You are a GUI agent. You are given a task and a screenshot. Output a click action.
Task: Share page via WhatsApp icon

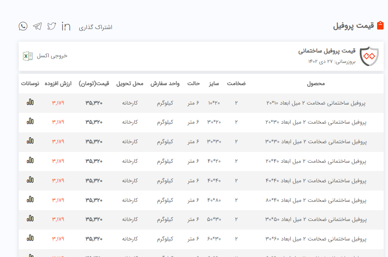(x=23, y=26)
